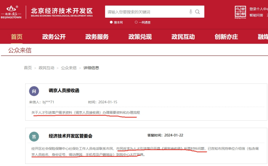Open the 首页 navigation tab
Viewport: 268px width, 166px height.
16,37
